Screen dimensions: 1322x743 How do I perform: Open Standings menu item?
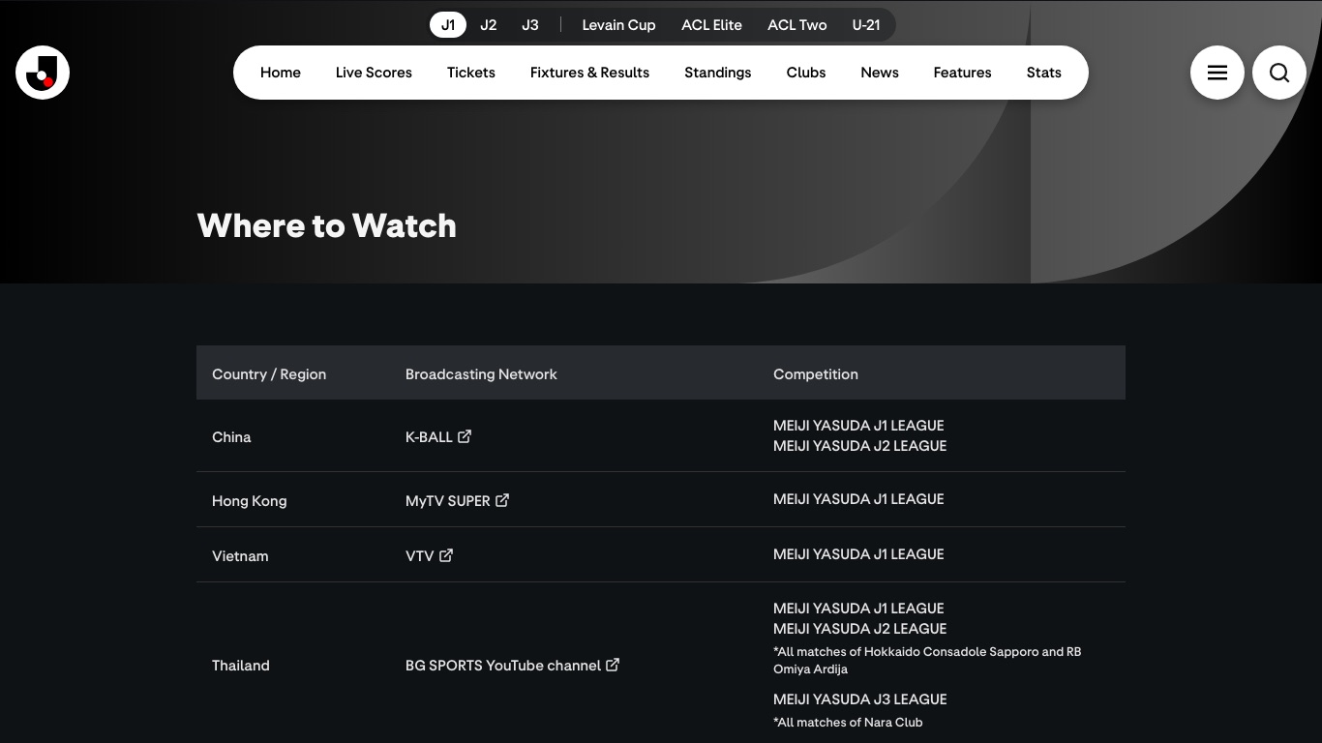click(x=717, y=73)
